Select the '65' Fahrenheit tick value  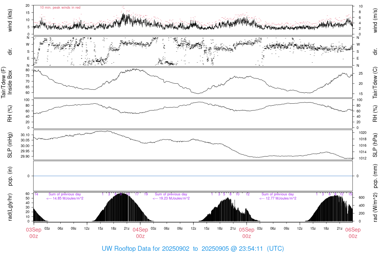(x=28, y=87)
